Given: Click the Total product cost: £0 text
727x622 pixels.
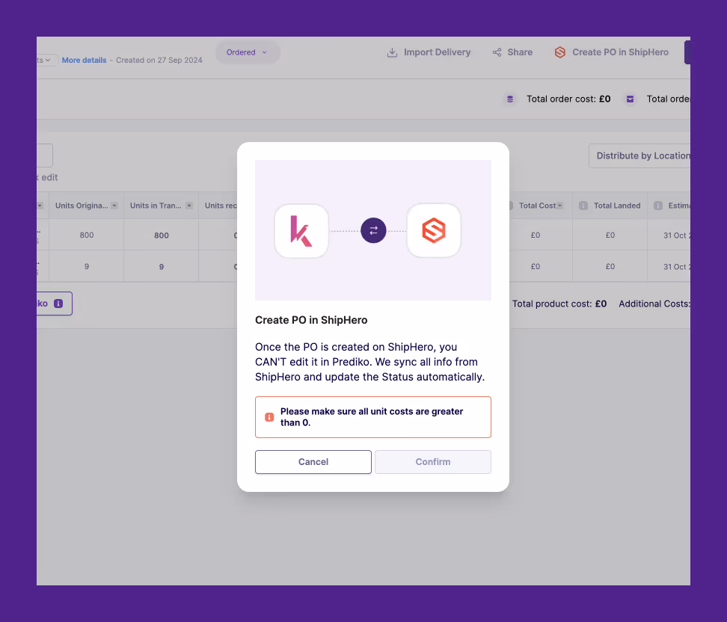Looking at the screenshot, I should [559, 304].
